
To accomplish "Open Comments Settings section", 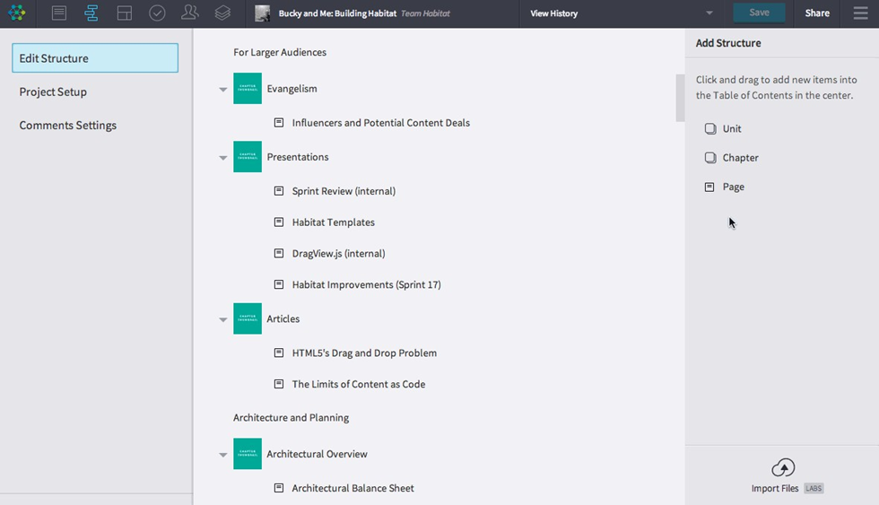I will click(x=68, y=126).
